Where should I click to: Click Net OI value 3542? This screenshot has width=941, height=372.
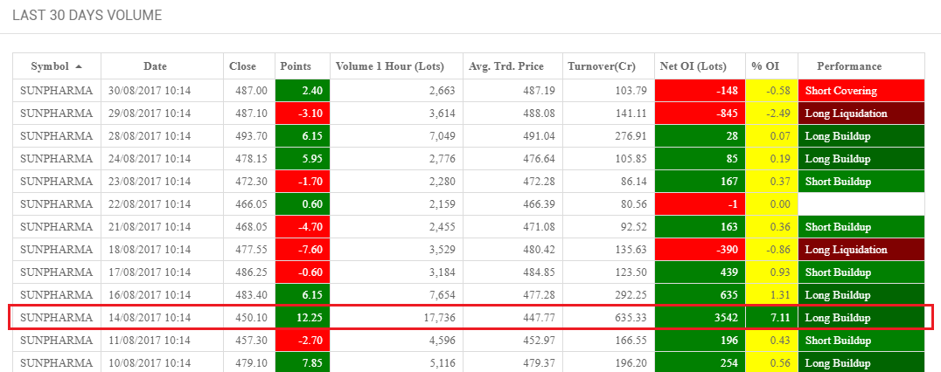coord(727,318)
